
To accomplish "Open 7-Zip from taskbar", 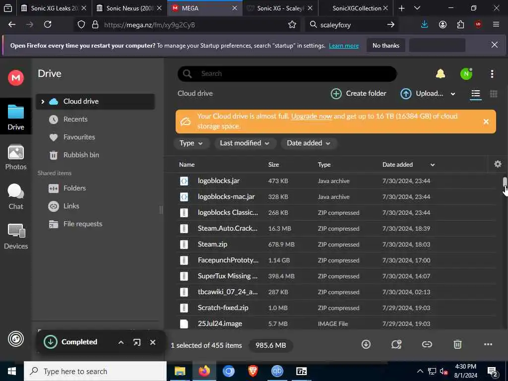I will click(301, 371).
